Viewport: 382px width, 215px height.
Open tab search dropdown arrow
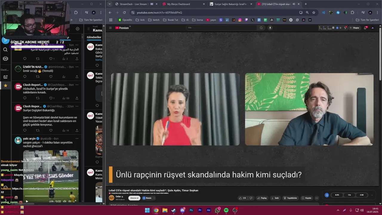pos(110,4)
